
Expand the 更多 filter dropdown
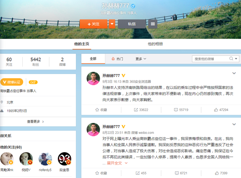pos(141,59)
